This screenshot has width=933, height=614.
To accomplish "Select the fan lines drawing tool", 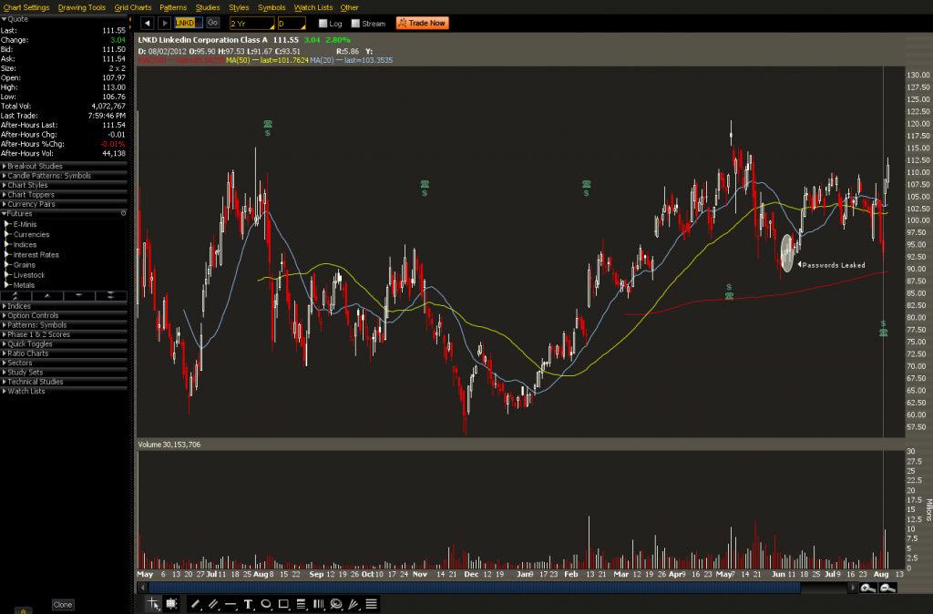I will 354,604.
